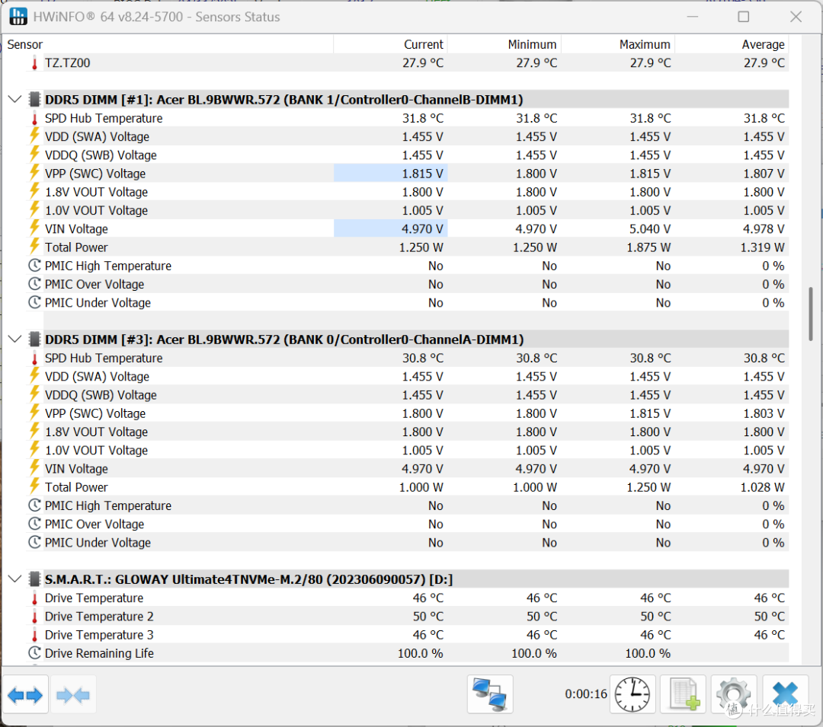Click the 1.319 W average Total Power value

[x=763, y=247]
